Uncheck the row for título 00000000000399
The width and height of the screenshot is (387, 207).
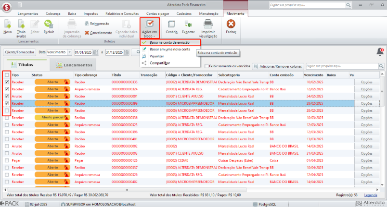coord(7,103)
